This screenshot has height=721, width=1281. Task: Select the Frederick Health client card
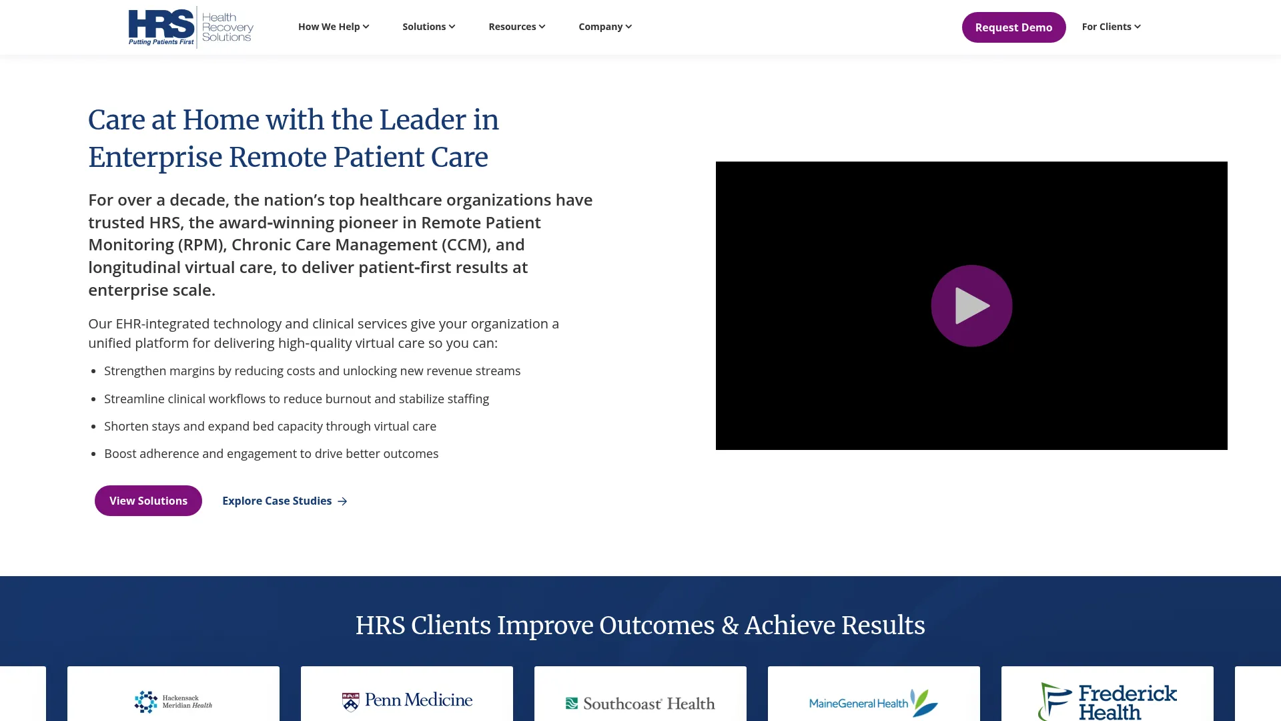1108,694
